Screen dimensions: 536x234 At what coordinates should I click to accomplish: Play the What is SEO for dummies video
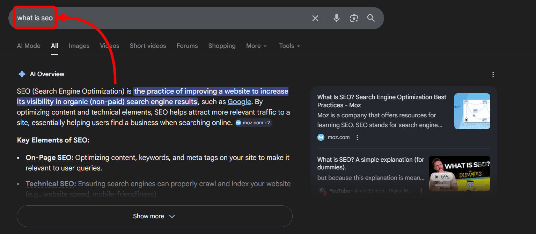(459, 173)
